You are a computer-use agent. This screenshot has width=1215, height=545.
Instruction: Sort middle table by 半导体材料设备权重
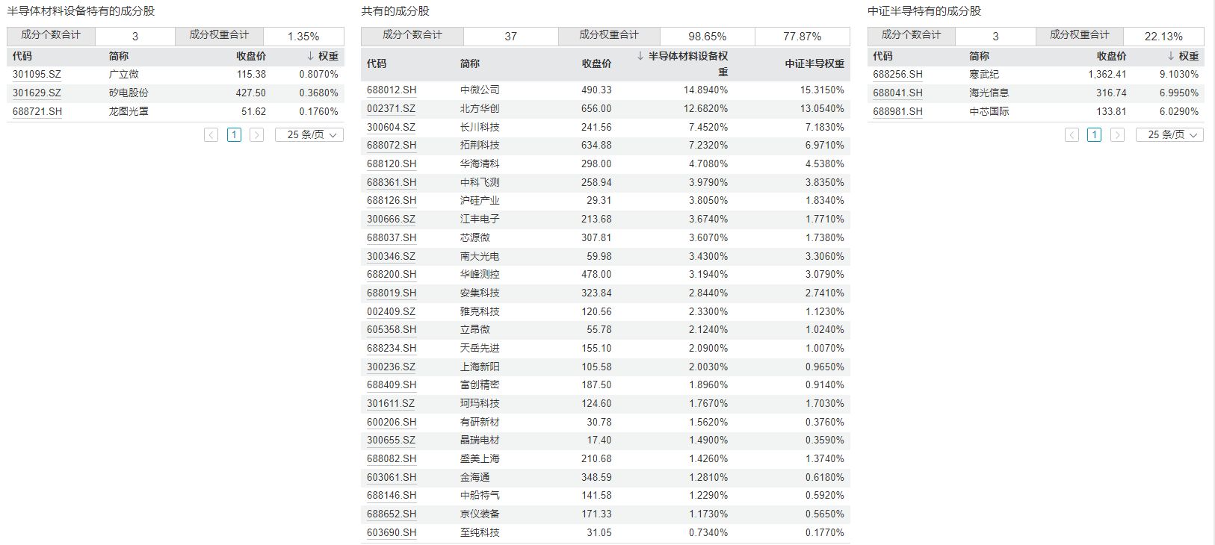click(683, 63)
